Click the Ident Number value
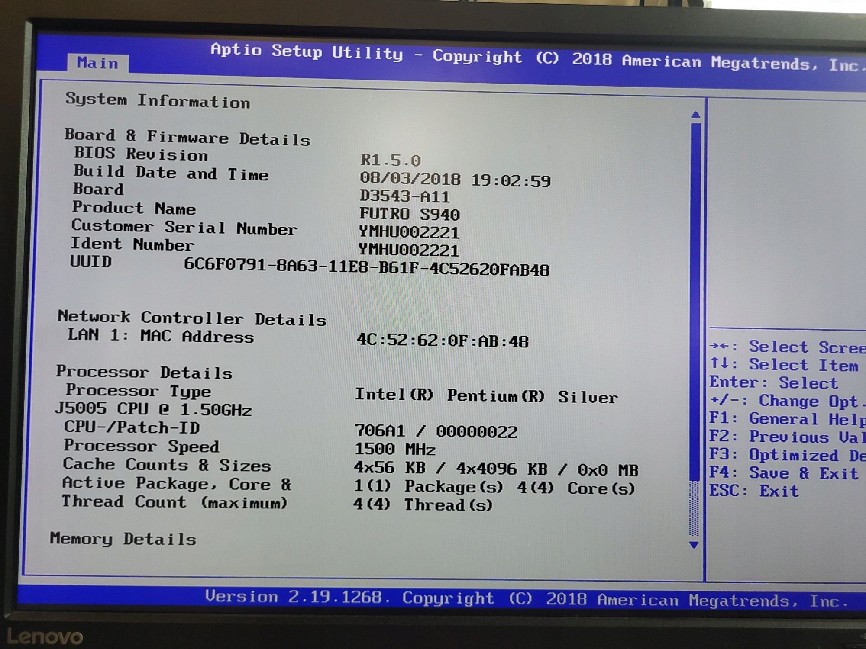The height and width of the screenshot is (649, 866). [x=408, y=250]
